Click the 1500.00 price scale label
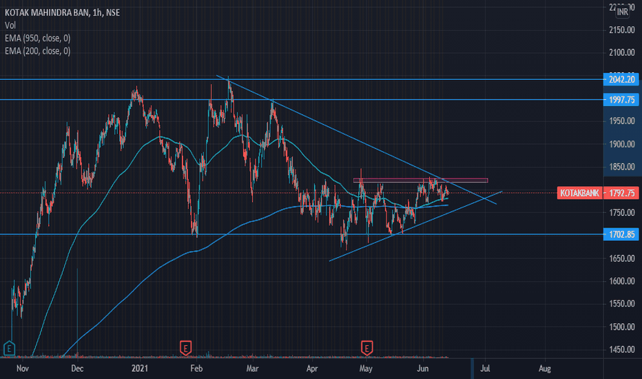Viewport: 642px width, 379px height. pyautogui.click(x=622, y=327)
